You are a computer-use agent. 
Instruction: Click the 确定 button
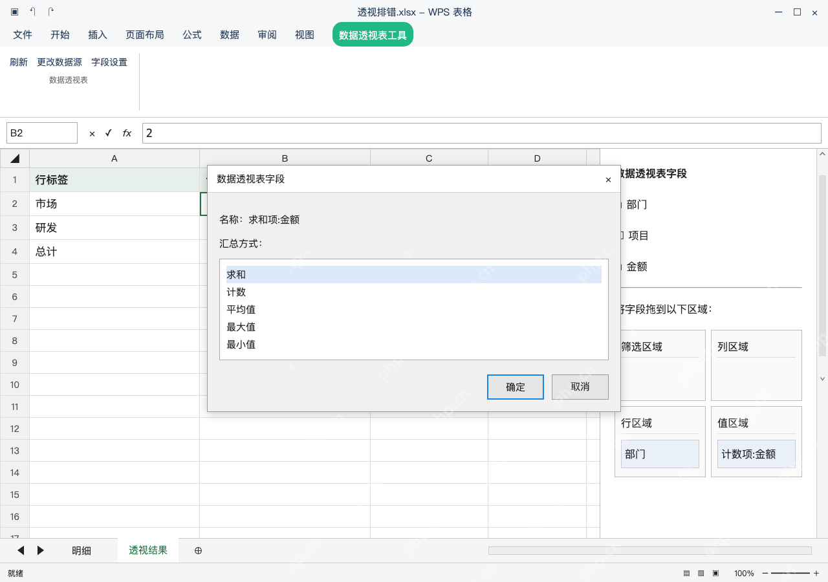pos(516,387)
